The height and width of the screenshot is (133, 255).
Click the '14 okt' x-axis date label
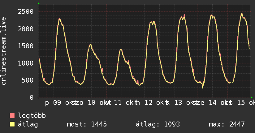[x=221, y=103]
